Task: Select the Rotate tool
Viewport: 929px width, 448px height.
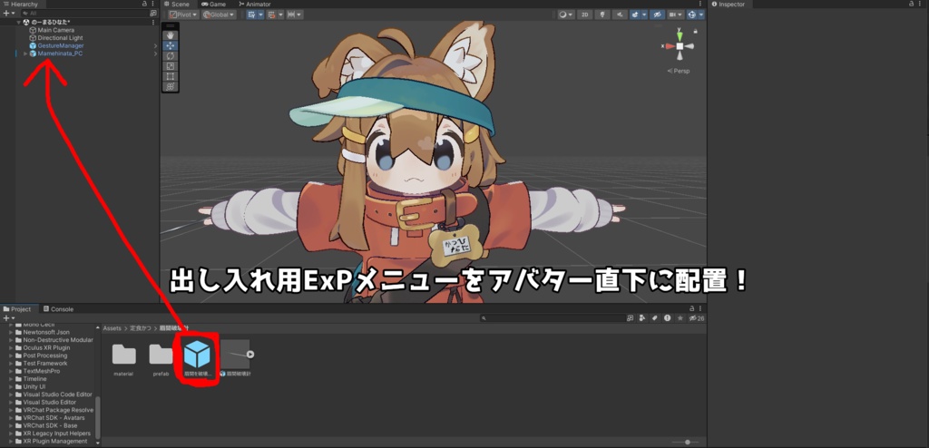Action: point(171,55)
